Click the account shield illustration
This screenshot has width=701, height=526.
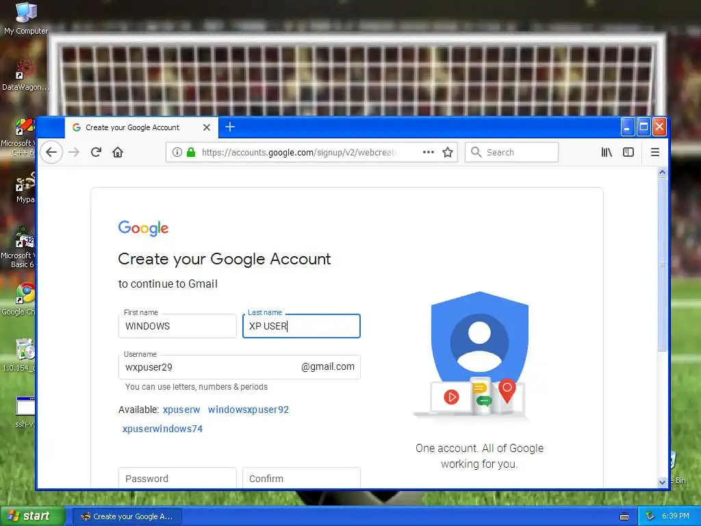pos(479,355)
